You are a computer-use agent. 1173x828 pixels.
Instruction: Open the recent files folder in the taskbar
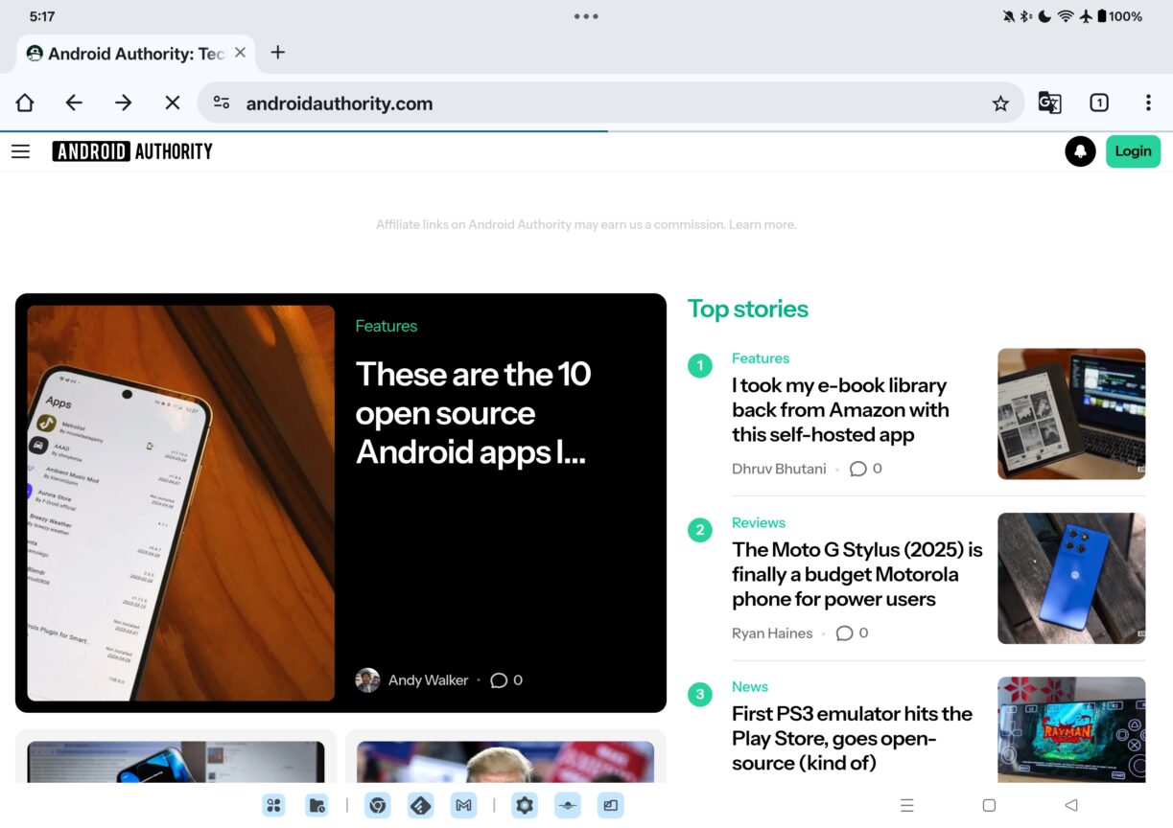tap(317, 805)
